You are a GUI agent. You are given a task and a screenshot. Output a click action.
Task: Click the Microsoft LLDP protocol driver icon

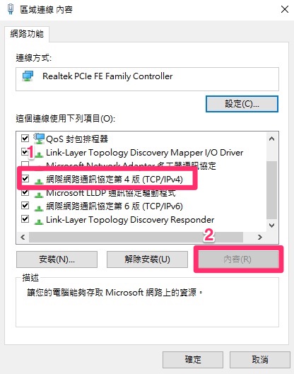(x=38, y=195)
